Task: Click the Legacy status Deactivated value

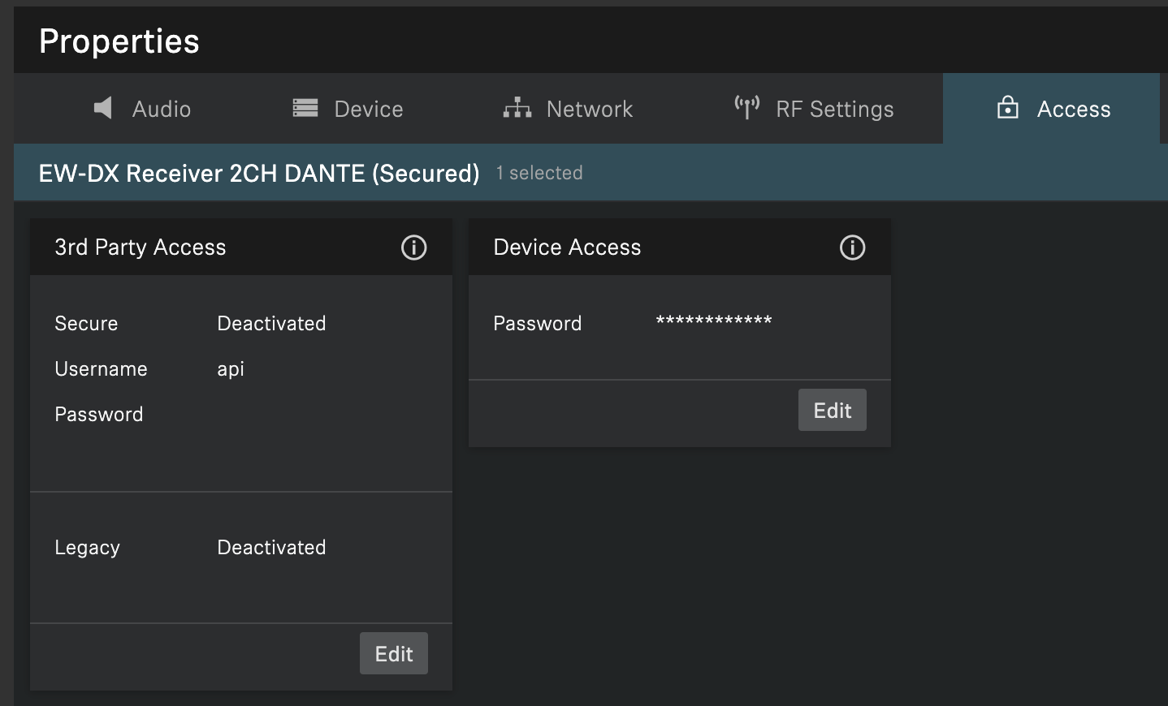Action: (271, 547)
